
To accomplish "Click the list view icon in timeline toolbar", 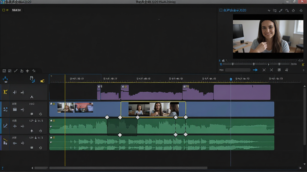I will 4,71.
